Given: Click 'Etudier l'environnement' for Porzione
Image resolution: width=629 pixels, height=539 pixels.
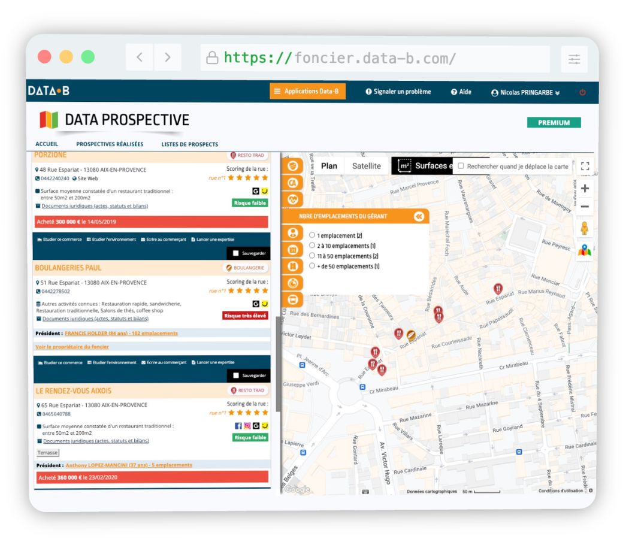Looking at the screenshot, I should pyautogui.click(x=111, y=240).
